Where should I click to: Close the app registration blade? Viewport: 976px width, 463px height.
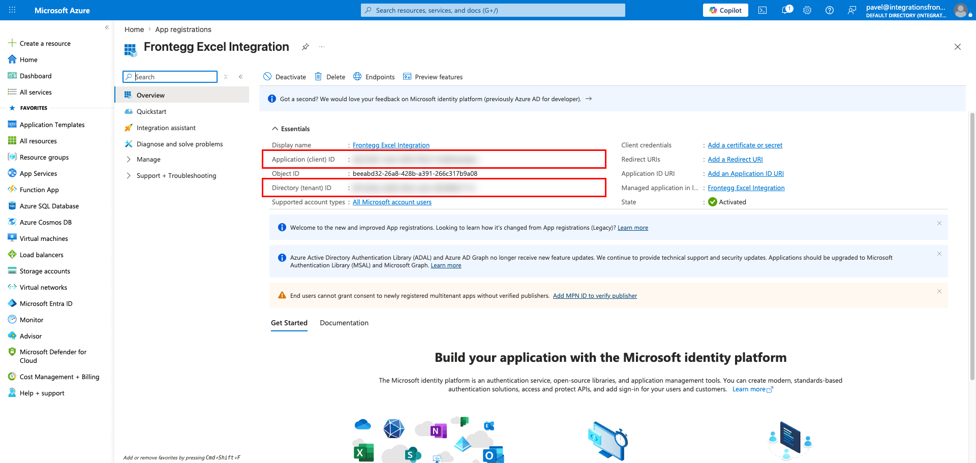(x=958, y=47)
